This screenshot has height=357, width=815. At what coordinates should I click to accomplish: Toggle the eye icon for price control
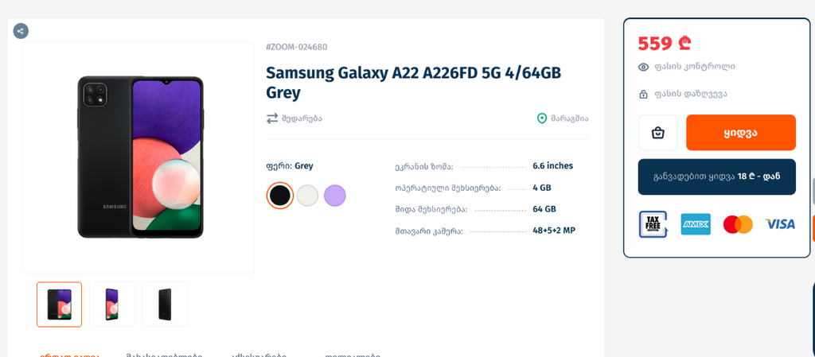pyautogui.click(x=643, y=67)
